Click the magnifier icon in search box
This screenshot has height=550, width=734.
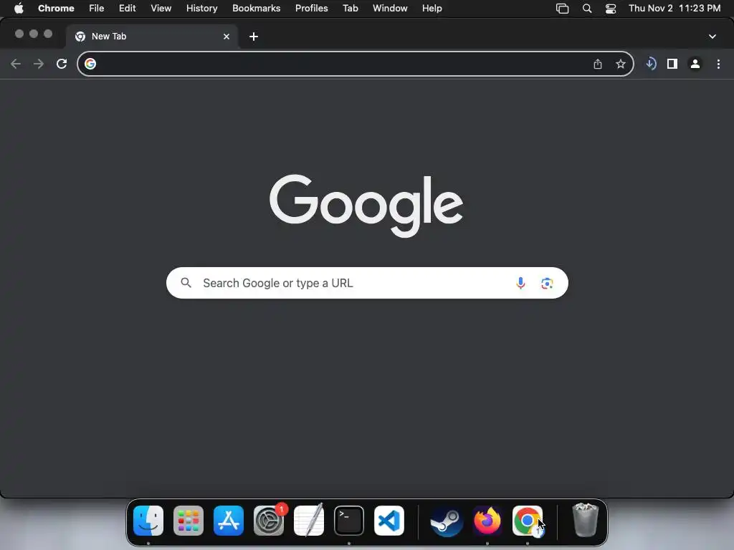[x=186, y=283]
